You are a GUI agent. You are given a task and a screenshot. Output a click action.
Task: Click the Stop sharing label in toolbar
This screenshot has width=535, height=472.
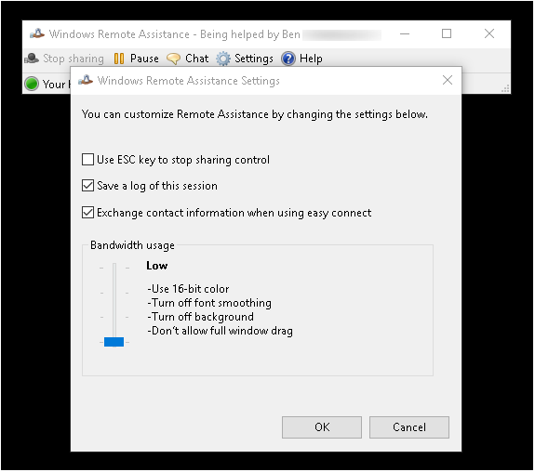click(74, 59)
